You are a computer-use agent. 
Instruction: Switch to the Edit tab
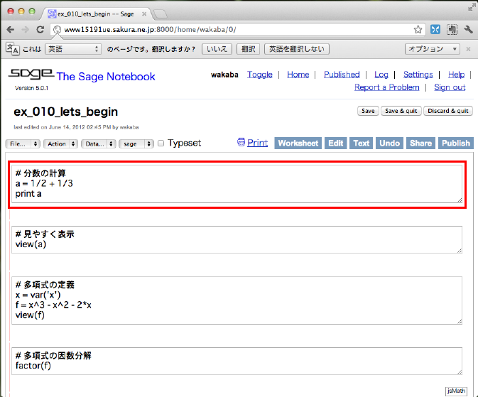(335, 143)
